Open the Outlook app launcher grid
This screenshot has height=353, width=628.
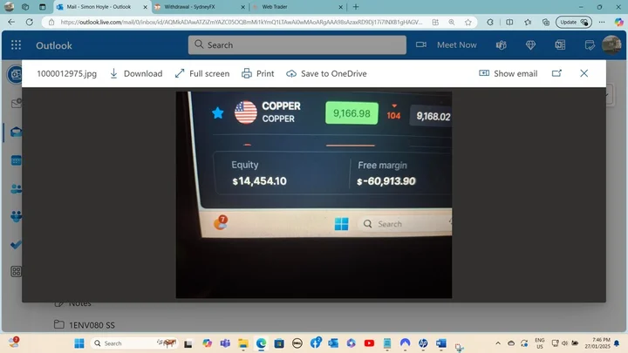[x=16, y=44]
